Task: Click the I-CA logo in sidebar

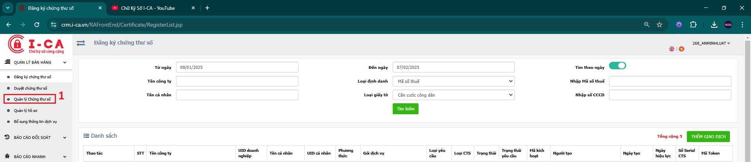Action: coord(36,45)
